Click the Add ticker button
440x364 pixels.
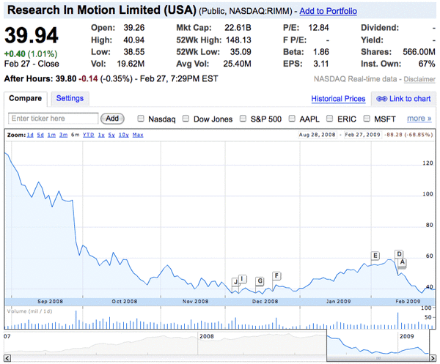pos(112,119)
